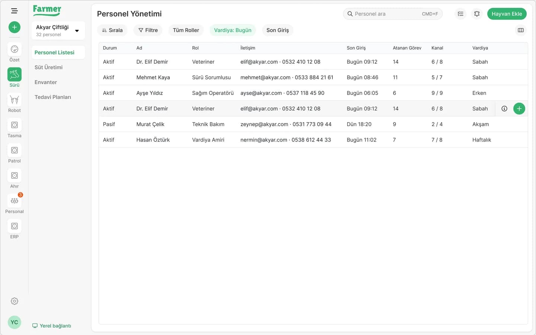Open Personal section with badge 3
536x335 pixels.
(x=14, y=201)
